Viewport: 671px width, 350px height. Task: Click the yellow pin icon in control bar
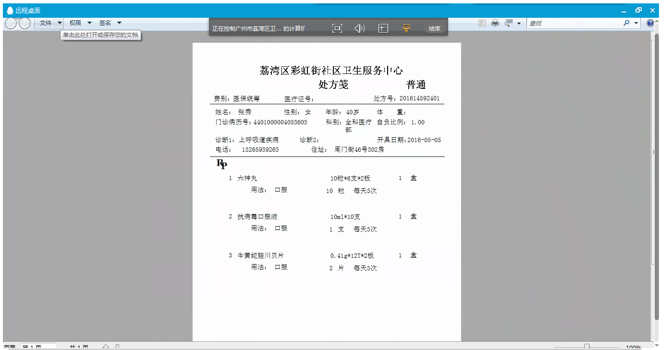406,28
